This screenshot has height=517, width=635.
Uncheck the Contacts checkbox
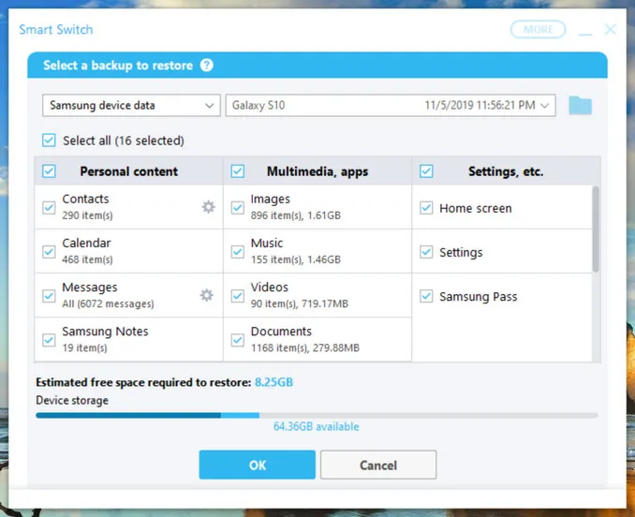tap(49, 208)
